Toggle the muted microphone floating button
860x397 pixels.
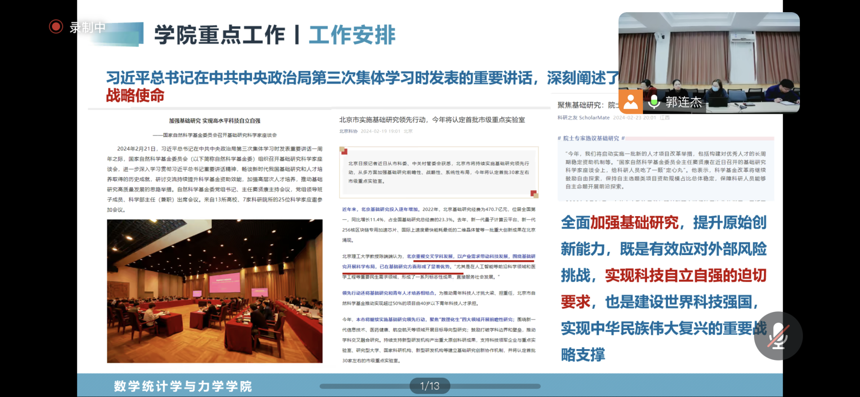[x=778, y=336]
